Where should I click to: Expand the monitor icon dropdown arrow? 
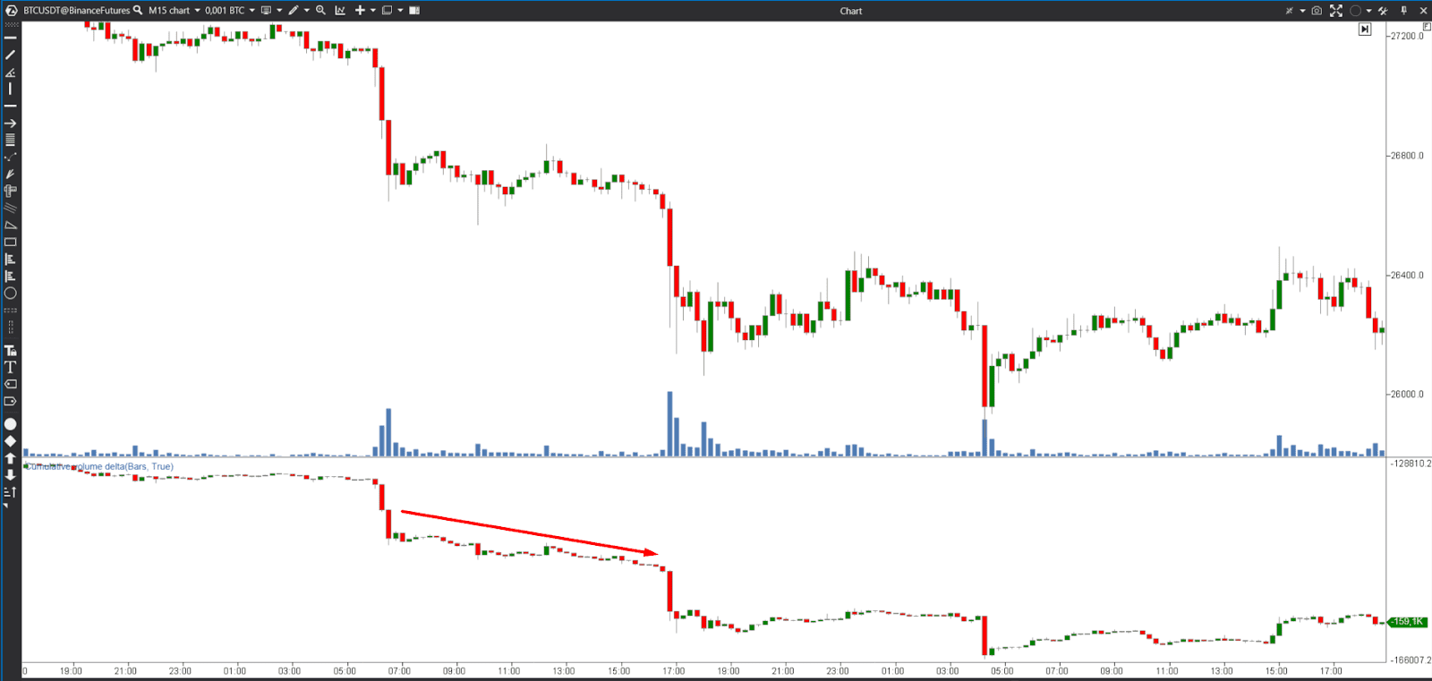tap(279, 10)
